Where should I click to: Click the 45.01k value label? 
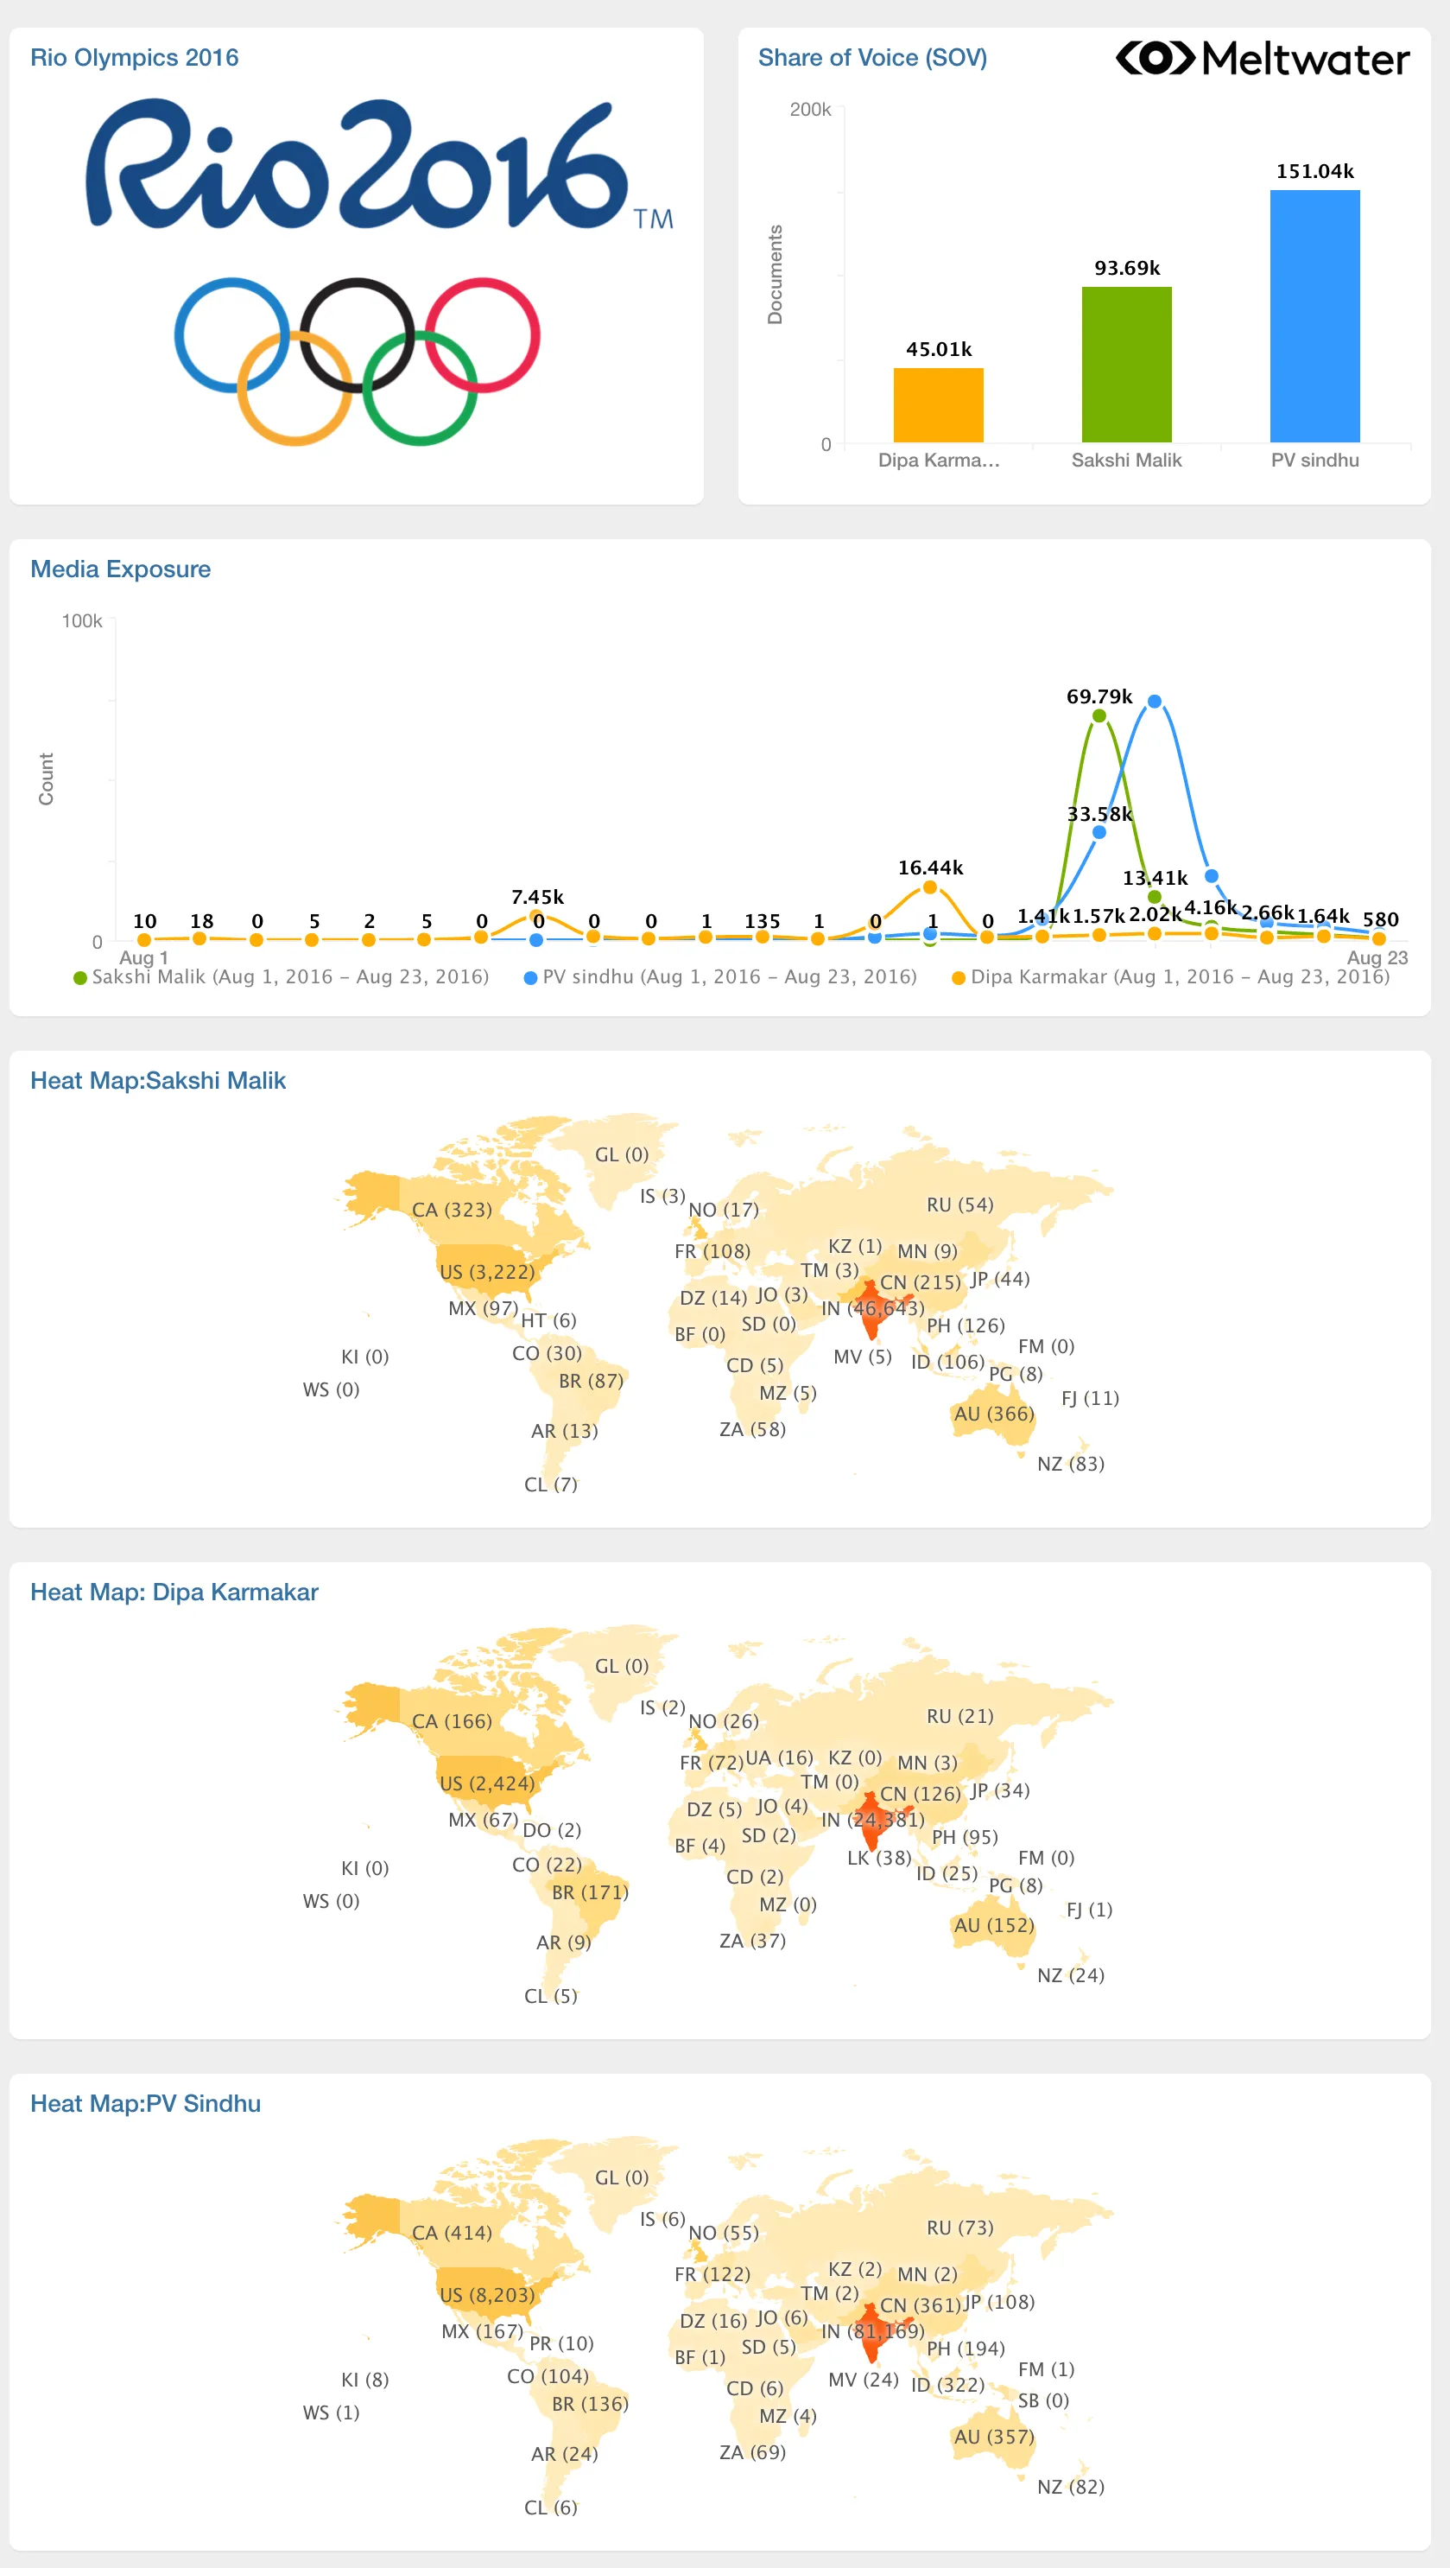tap(938, 349)
